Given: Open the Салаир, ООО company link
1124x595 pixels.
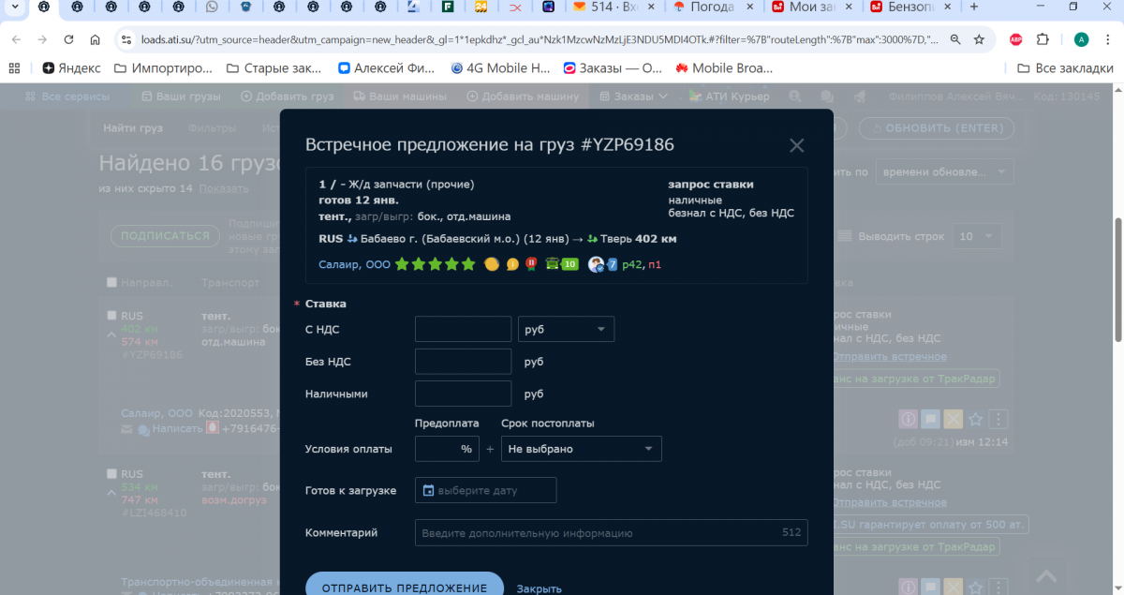Looking at the screenshot, I should point(354,265).
